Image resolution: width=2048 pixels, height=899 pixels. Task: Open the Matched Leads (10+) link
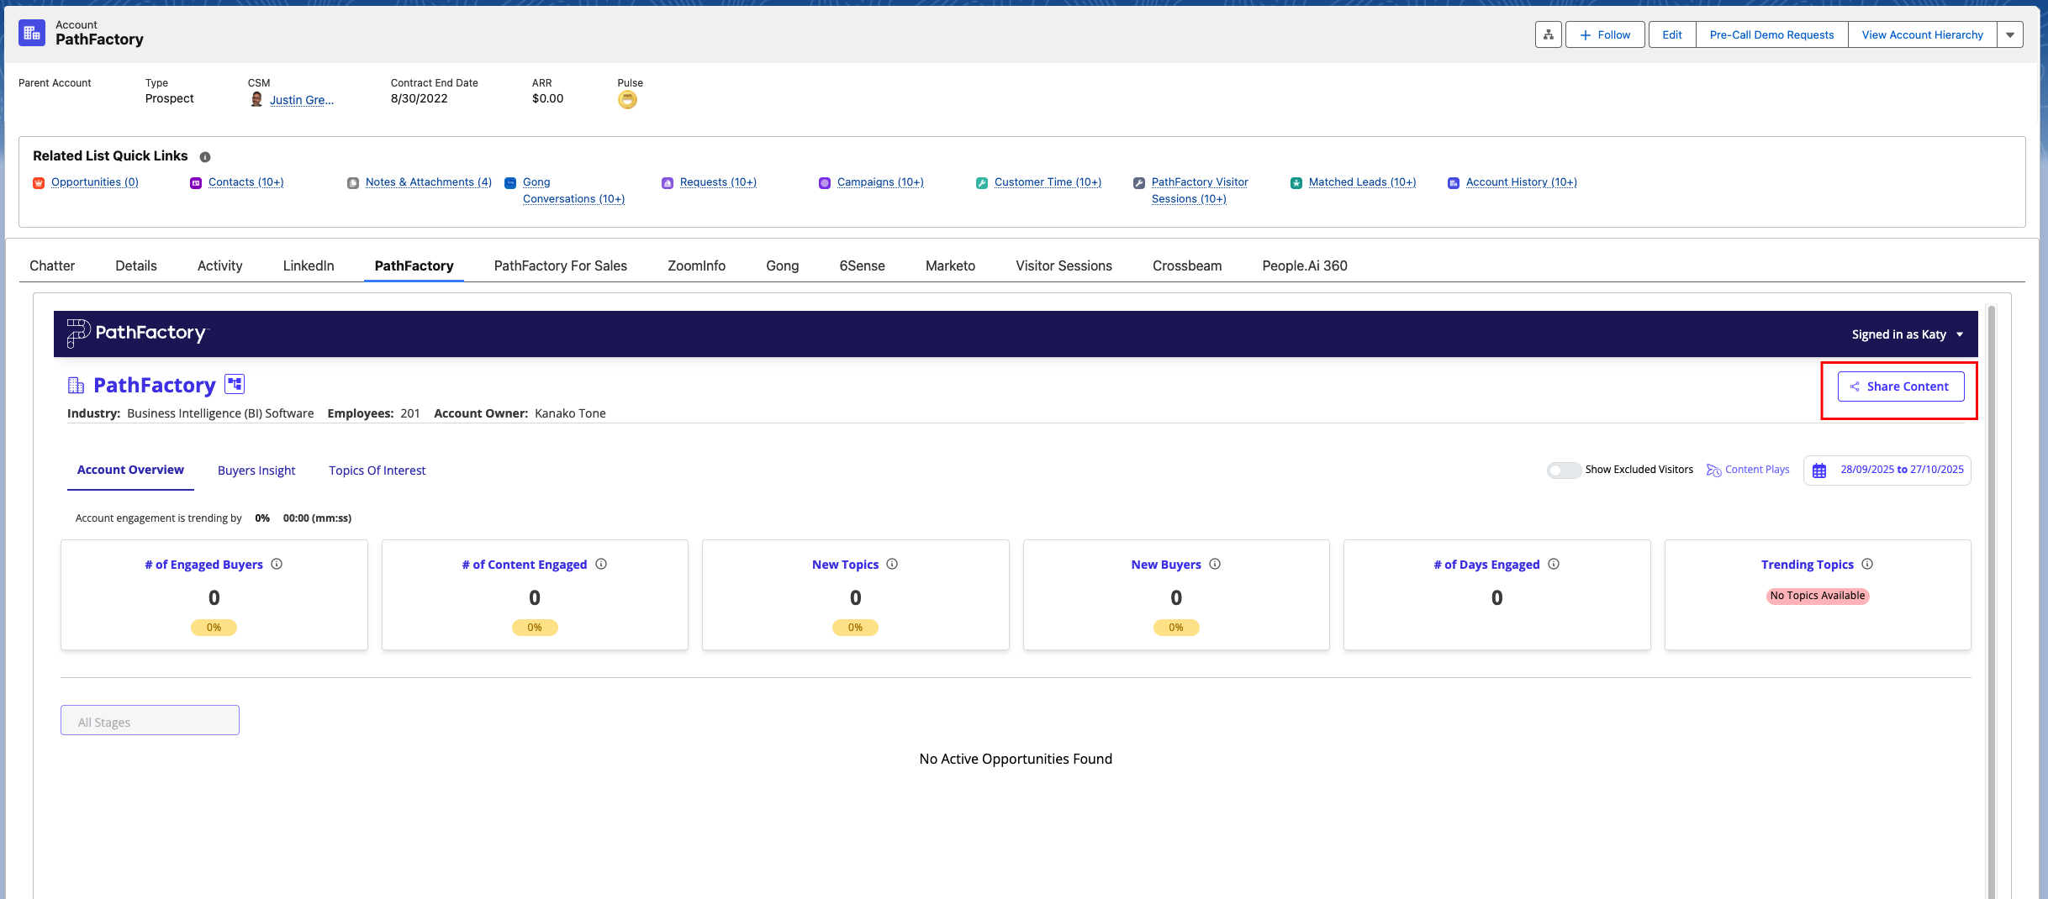[x=1363, y=182]
